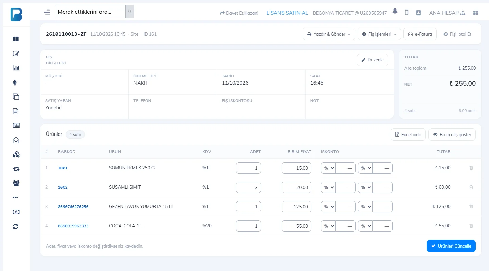Viewport: 489px width, 271px height.
Task: Click Fişi İptal Et to cancel receipt
Action: (x=457, y=34)
